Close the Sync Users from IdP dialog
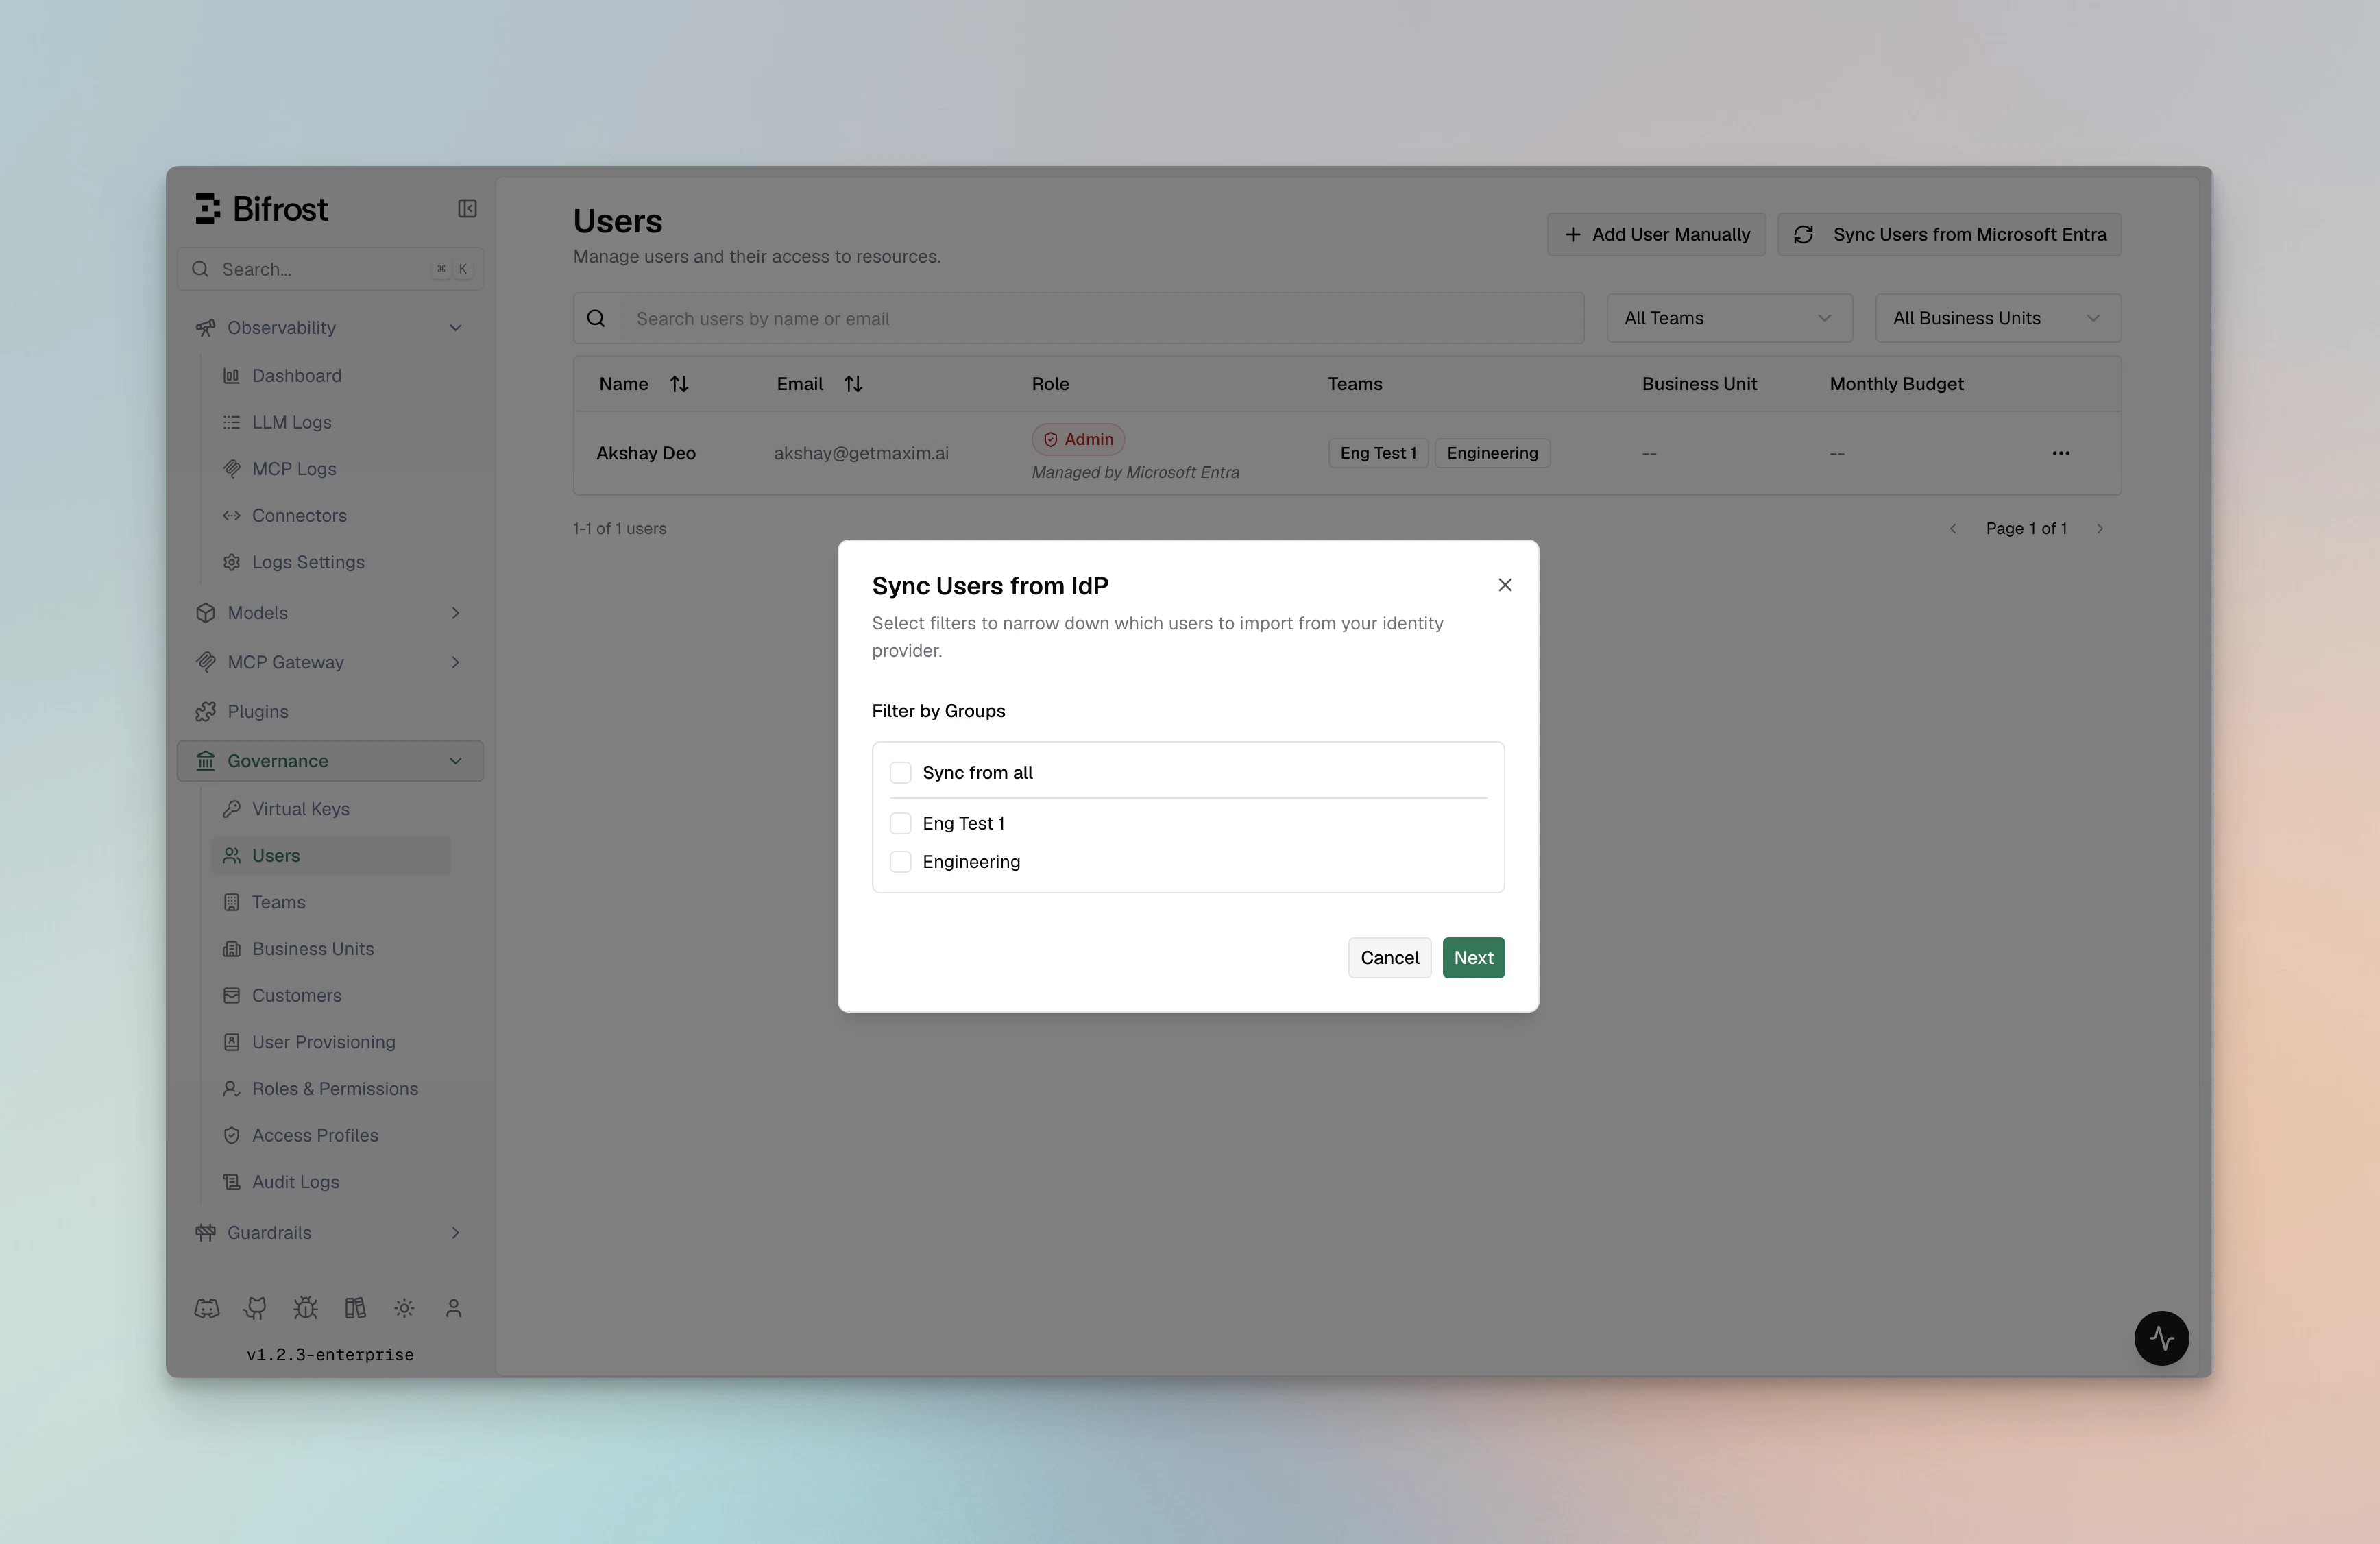Viewport: 2380px width, 1544px height. pyautogui.click(x=1505, y=584)
